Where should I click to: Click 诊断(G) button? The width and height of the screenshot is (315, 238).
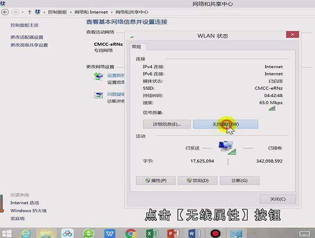click(239, 180)
